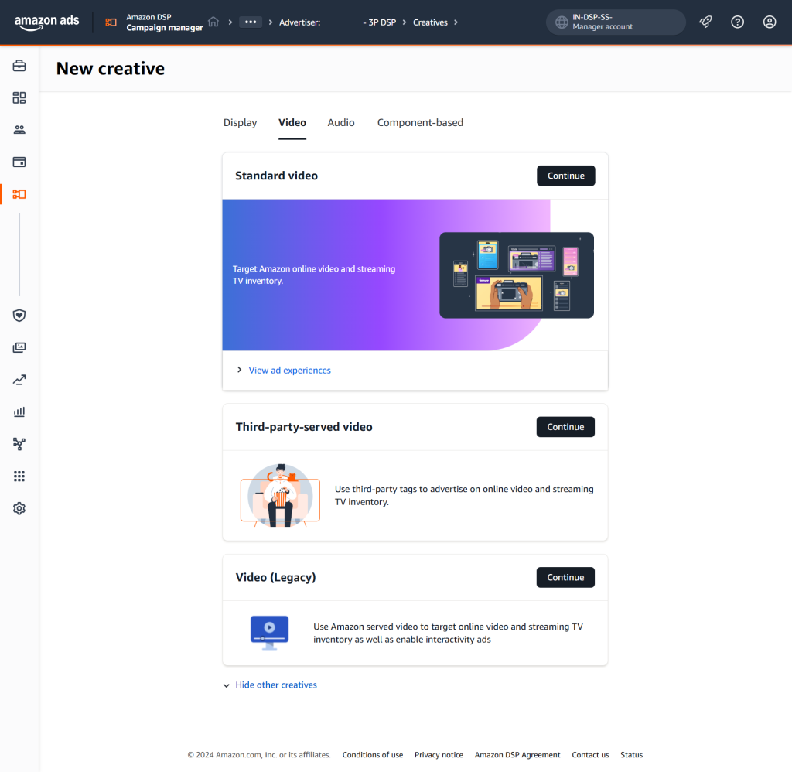Image resolution: width=792 pixels, height=772 pixels.
Task: Select the highlighted Campaign manager sidebar icon
Action: point(19,194)
